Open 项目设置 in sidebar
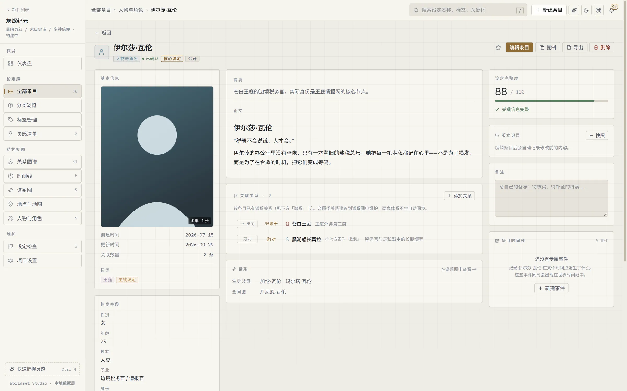 click(x=42, y=260)
